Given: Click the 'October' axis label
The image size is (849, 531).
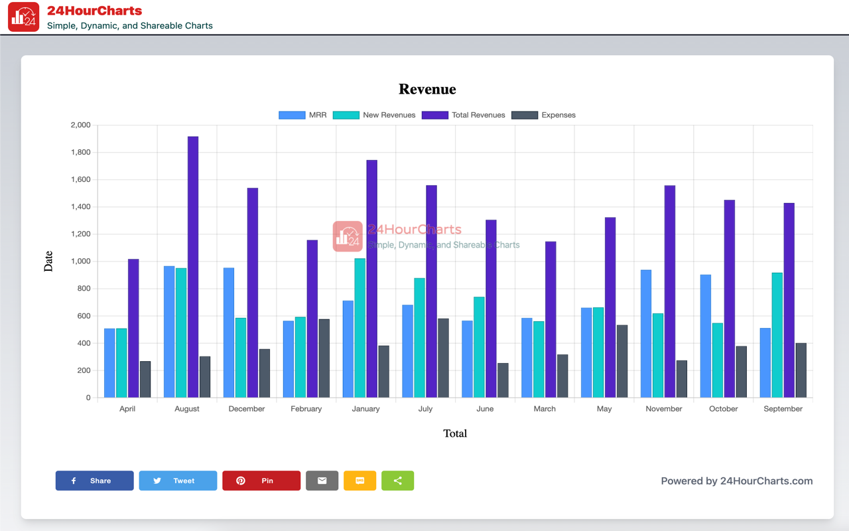Looking at the screenshot, I should [x=724, y=409].
